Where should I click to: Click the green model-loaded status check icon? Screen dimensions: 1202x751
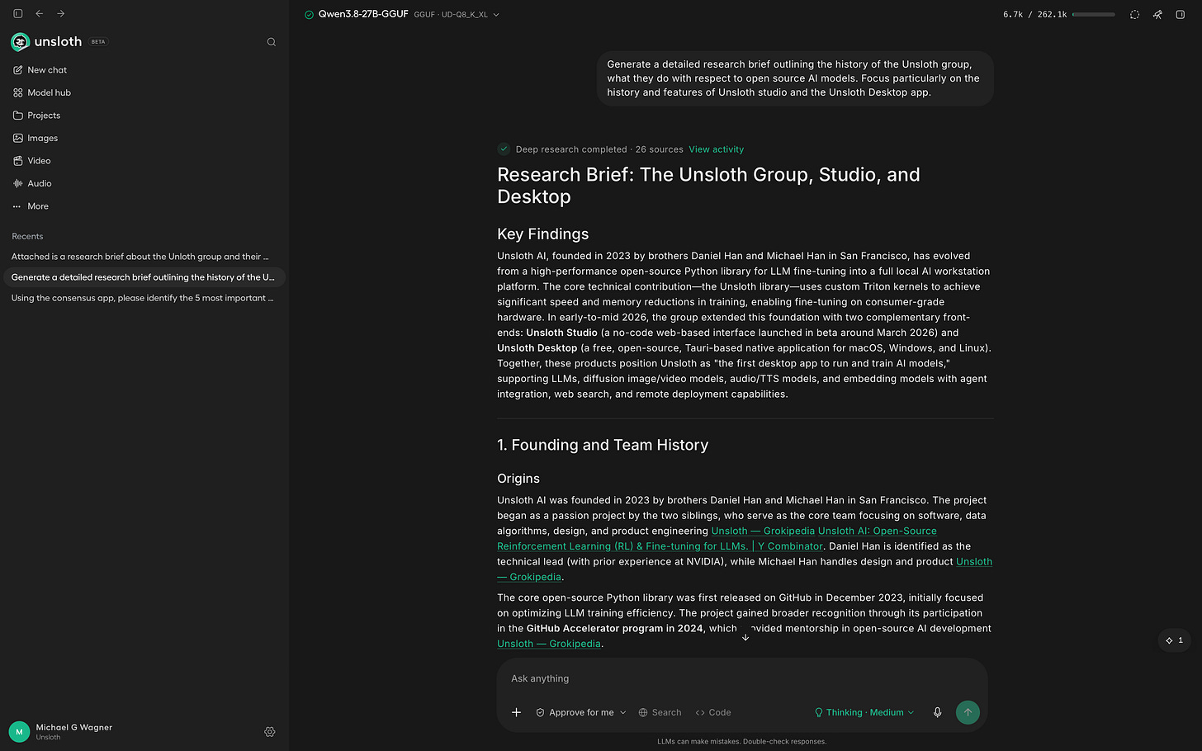point(309,15)
